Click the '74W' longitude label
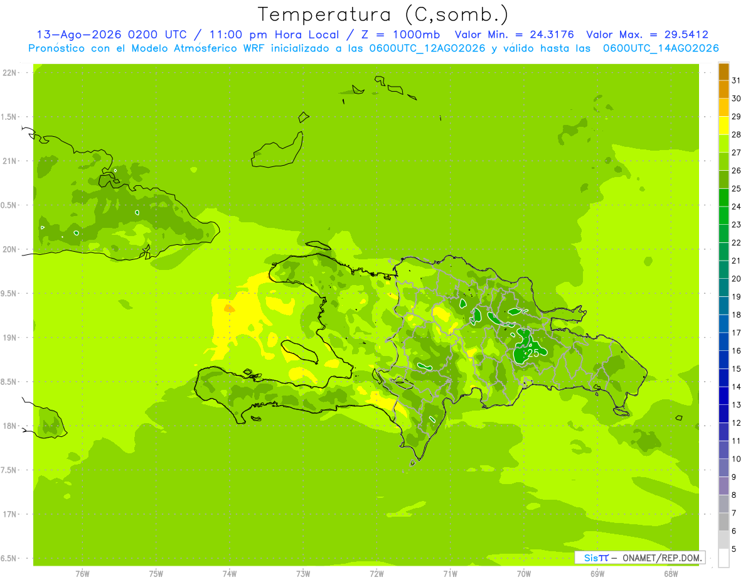This screenshot has height=582, width=753. (230, 574)
